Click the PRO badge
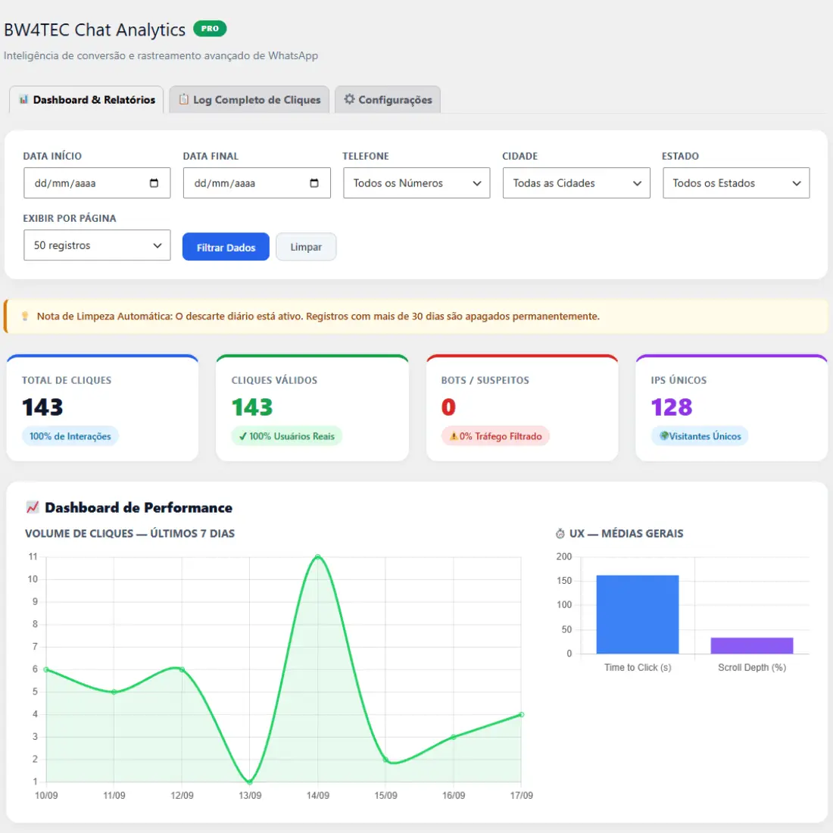This screenshot has height=833, width=833. coord(210,29)
